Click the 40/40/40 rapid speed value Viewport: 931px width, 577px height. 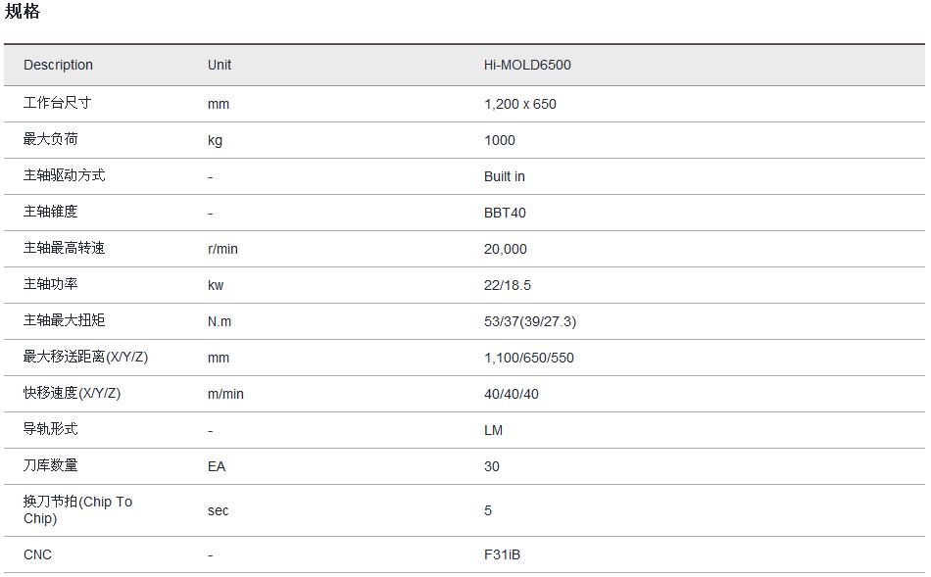pos(512,394)
